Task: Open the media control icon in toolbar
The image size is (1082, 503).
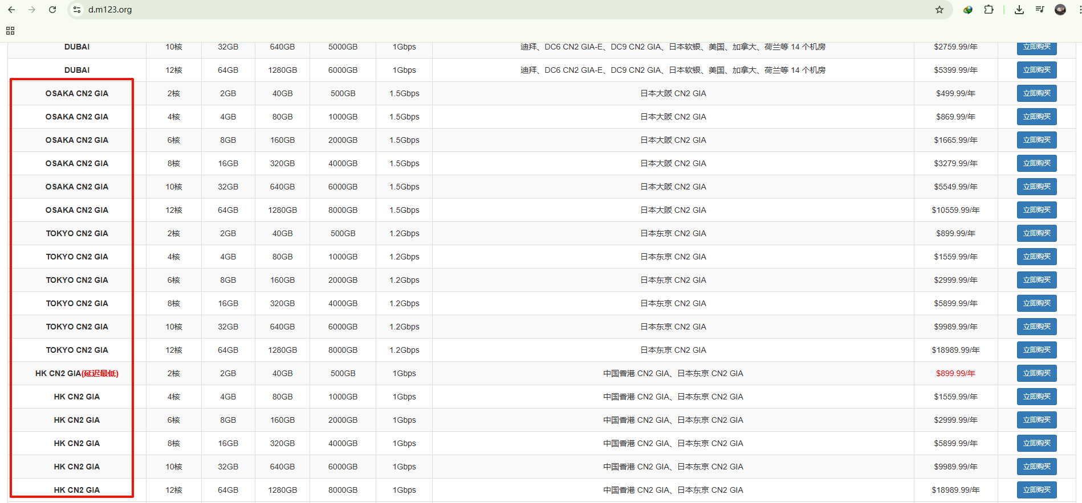Action: click(1040, 10)
